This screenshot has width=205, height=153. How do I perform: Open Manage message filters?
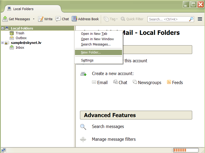click(x=114, y=139)
